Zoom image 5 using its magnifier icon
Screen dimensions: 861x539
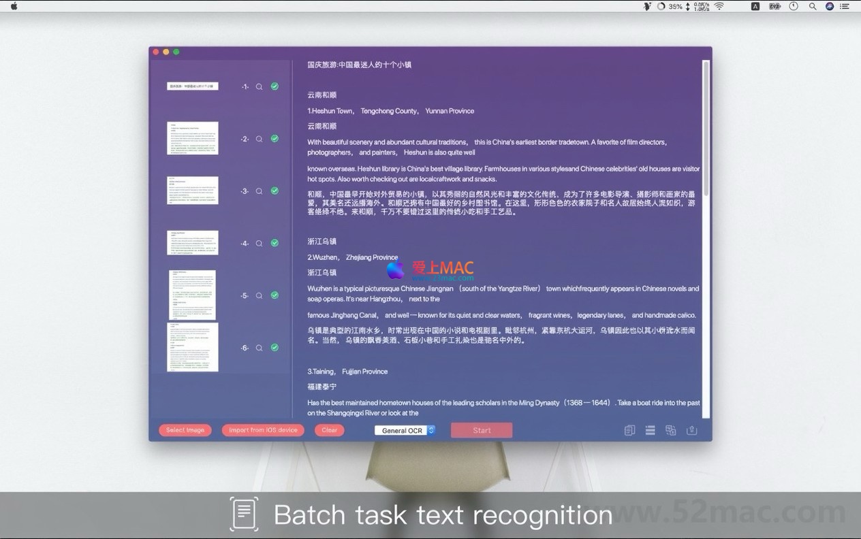click(x=259, y=296)
